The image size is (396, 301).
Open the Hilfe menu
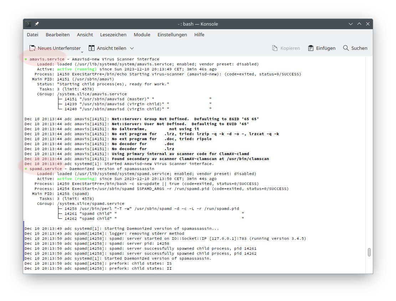[199, 35]
